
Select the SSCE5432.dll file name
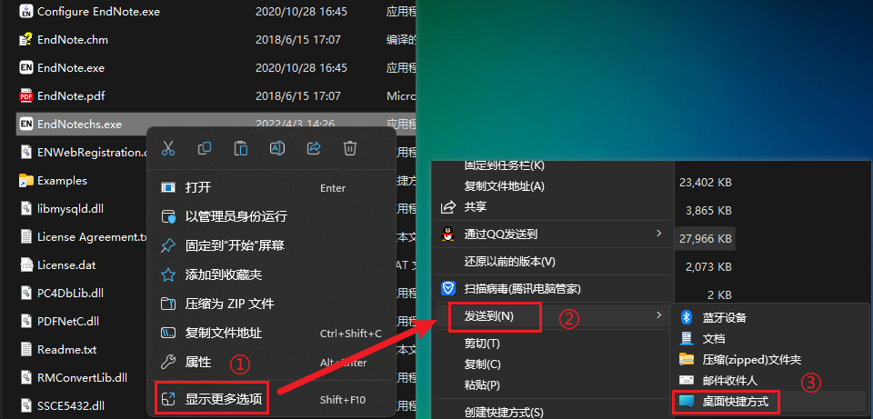pos(71,405)
